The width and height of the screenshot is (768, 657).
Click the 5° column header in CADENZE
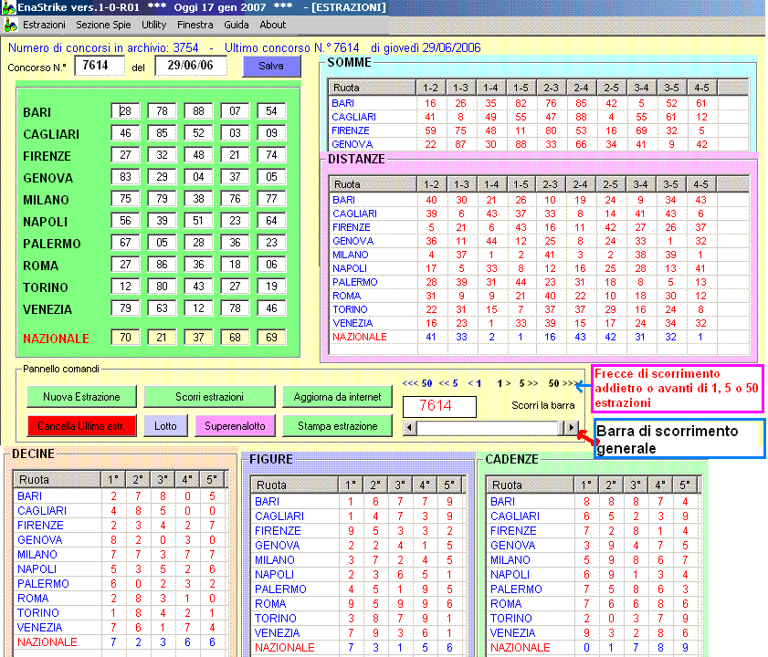pyautogui.click(x=685, y=485)
